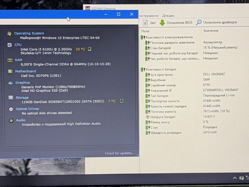Click the Motherboard icon in Speccy

(10, 71)
